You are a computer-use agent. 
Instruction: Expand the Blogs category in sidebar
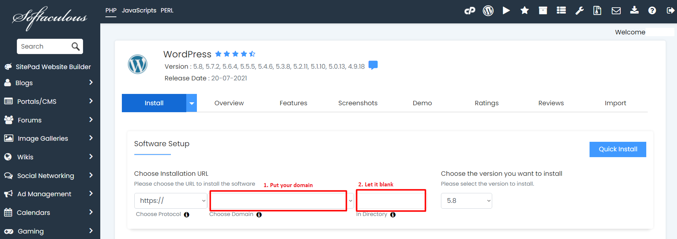[50, 83]
